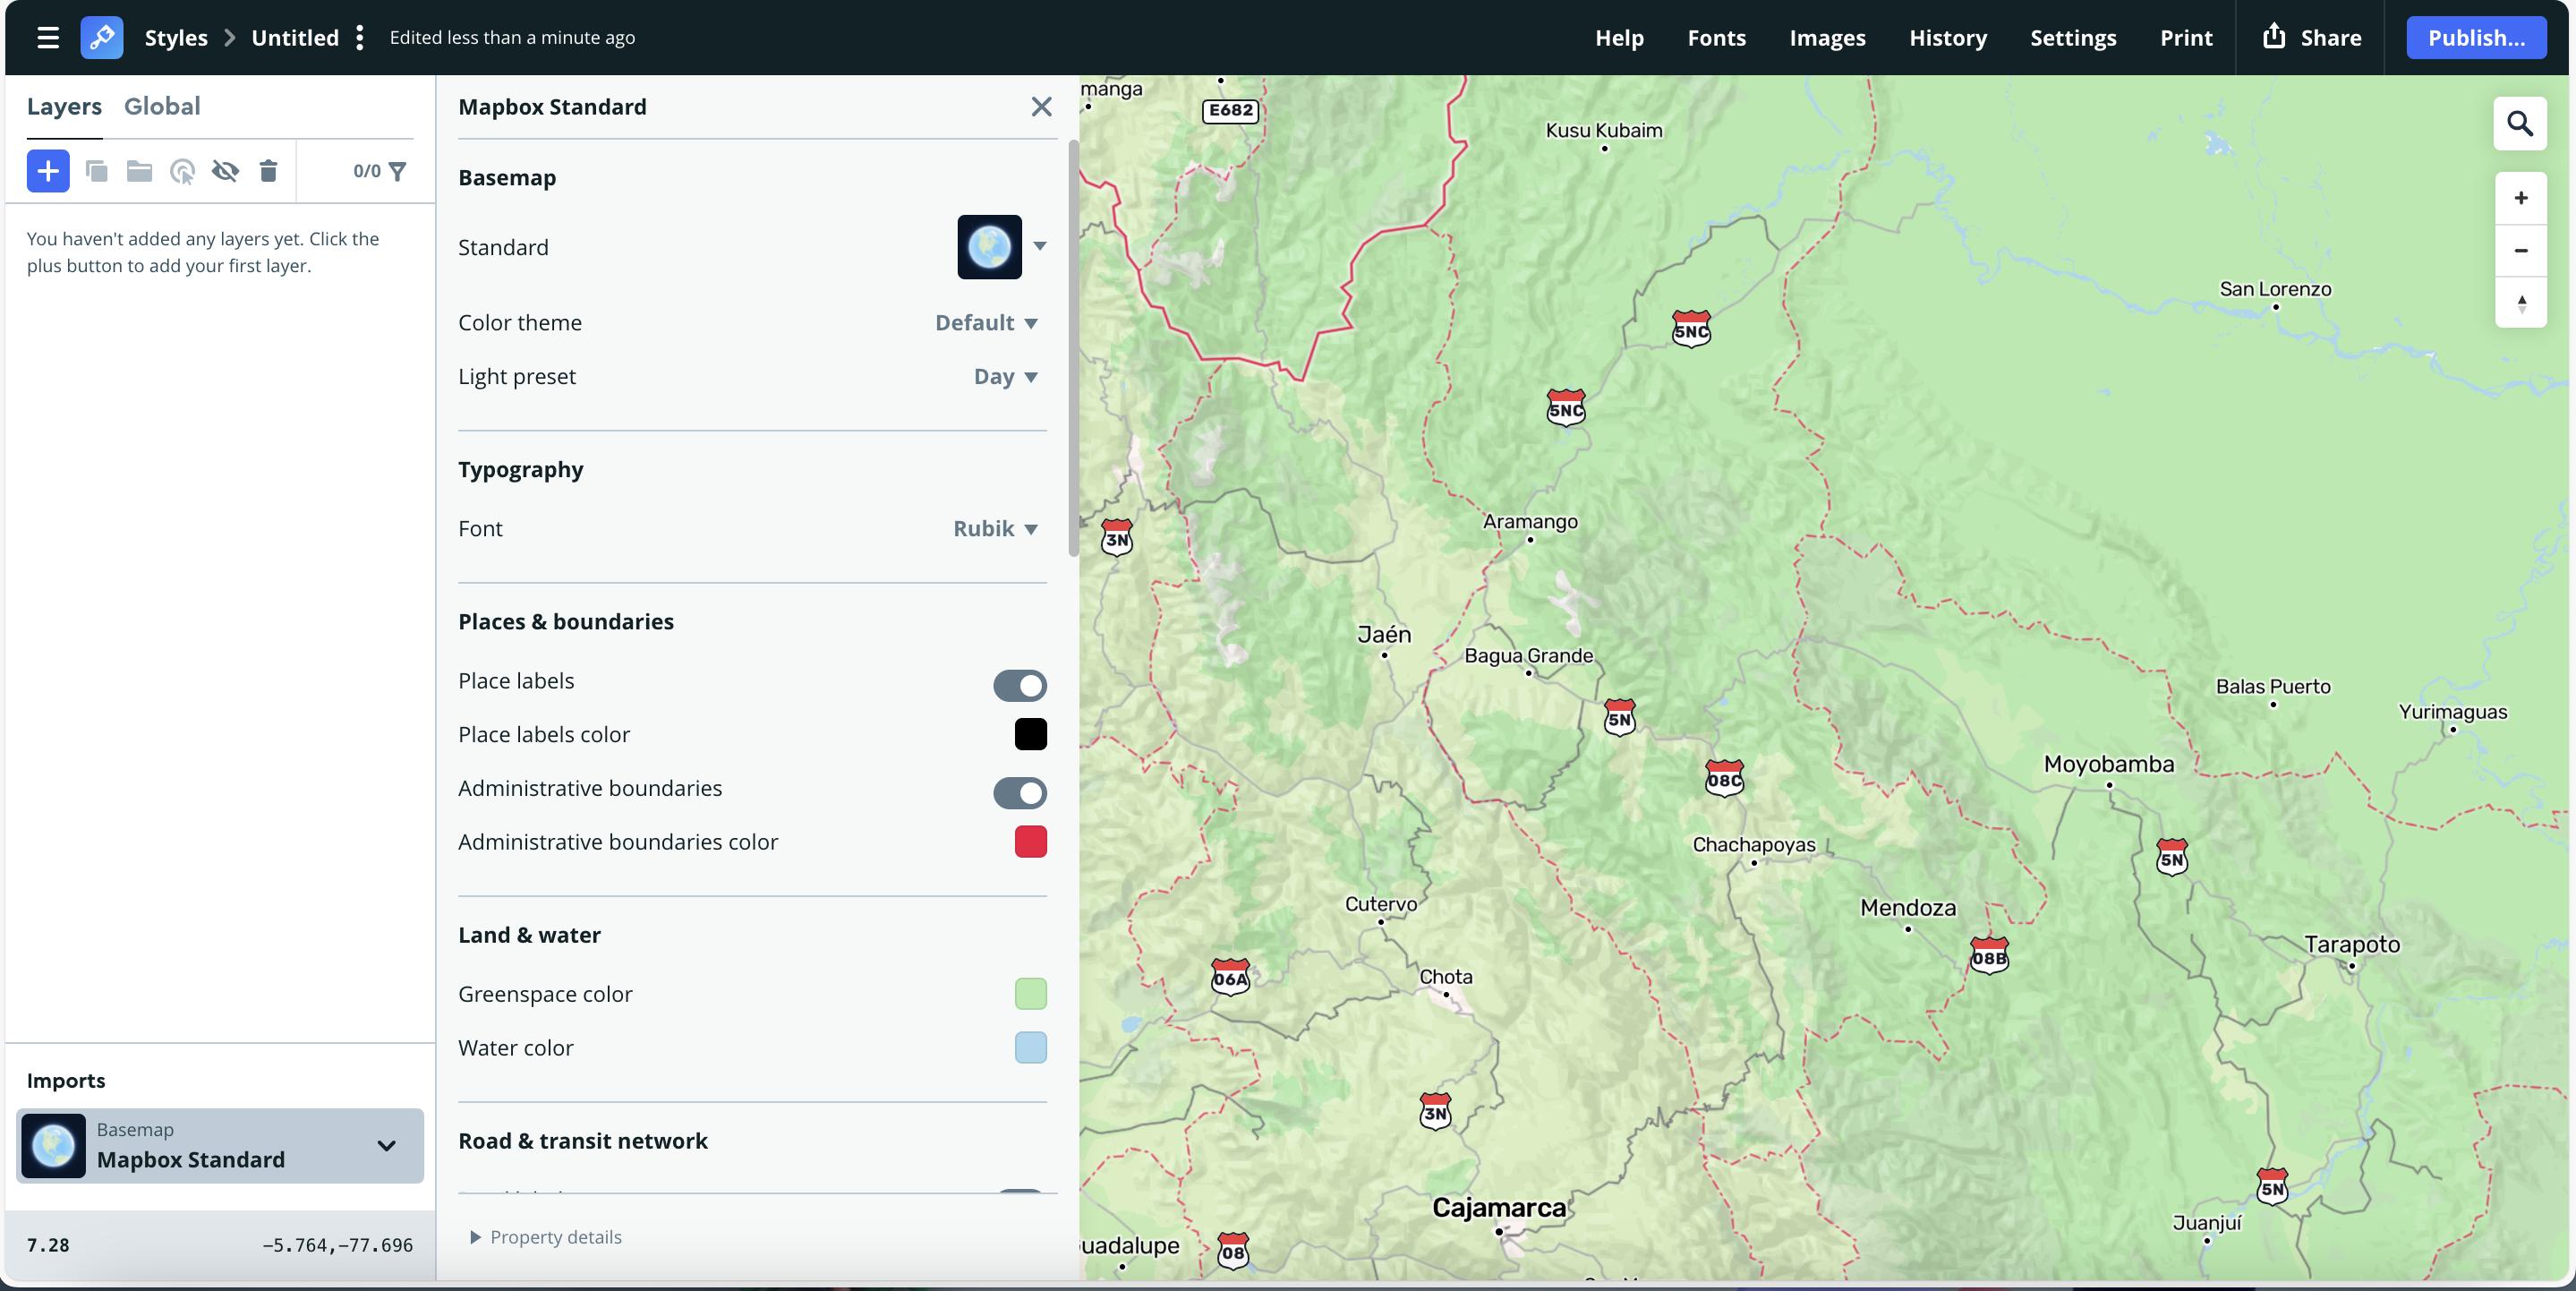The image size is (2576, 1291).
Task: Click the delete layer trash icon
Action: [268, 171]
